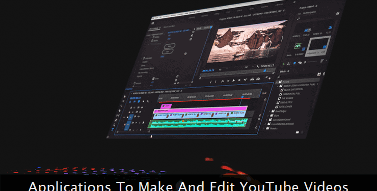Click the timeline playhead marker on ruler
Viewport: 377px width, 191px height.
pos(243,97)
